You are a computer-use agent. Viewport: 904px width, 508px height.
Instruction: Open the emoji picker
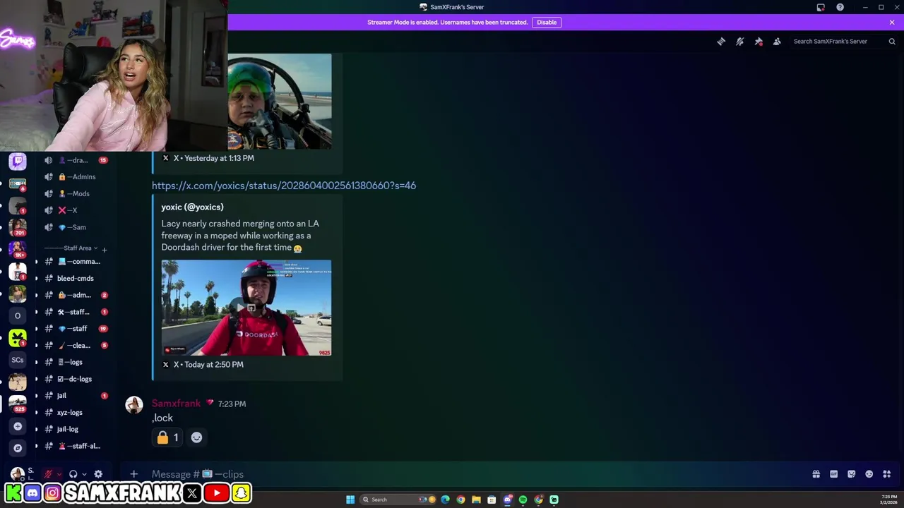(x=869, y=474)
